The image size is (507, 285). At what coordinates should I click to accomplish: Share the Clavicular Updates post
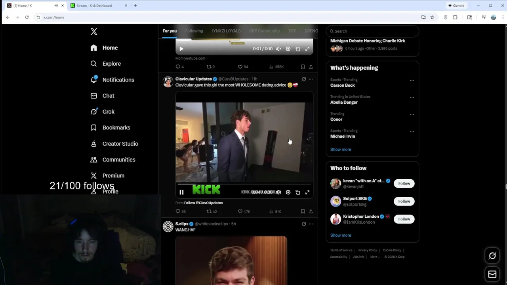[x=311, y=211]
